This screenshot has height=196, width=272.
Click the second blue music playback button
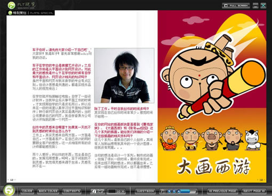(174, 191)
